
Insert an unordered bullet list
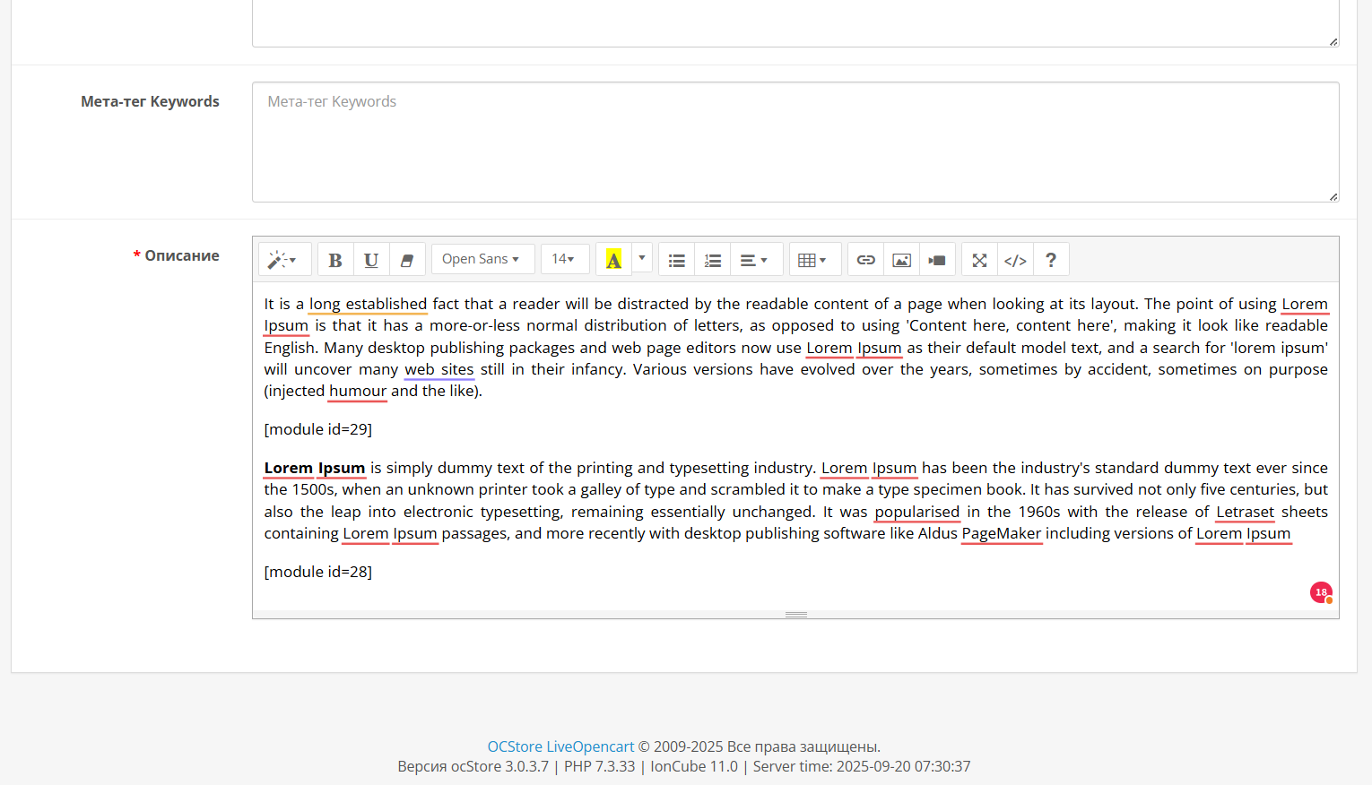(677, 260)
